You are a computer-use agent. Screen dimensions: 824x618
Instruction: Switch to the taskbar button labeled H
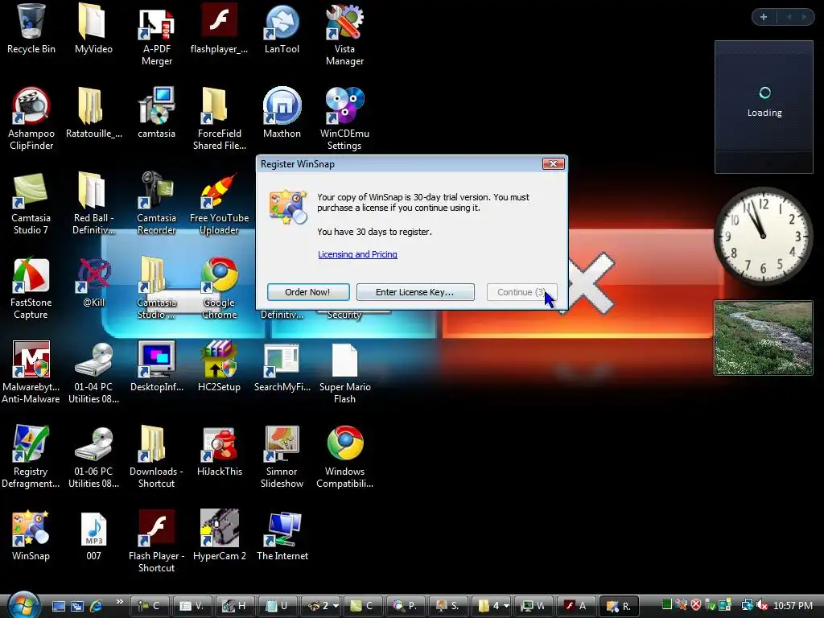click(234, 606)
